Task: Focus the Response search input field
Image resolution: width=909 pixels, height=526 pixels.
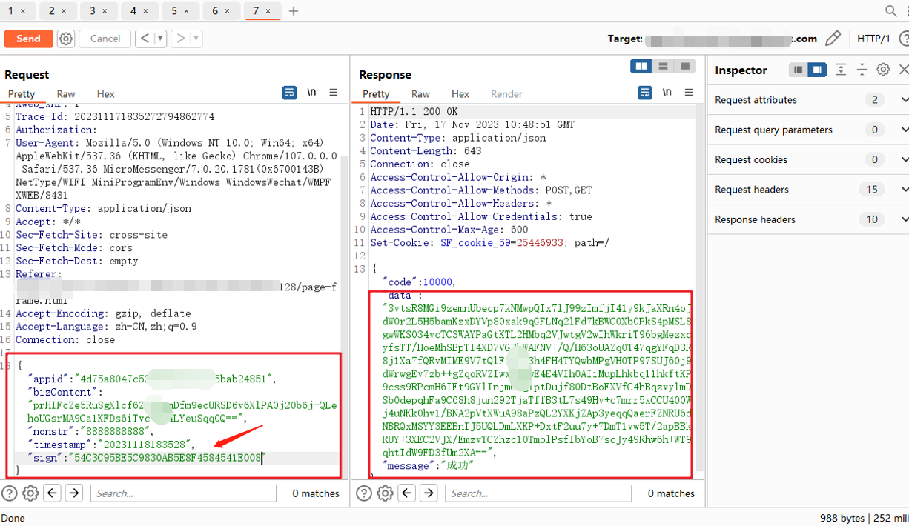Action: click(x=538, y=493)
